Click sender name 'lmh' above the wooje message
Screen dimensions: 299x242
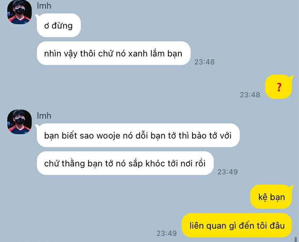pyautogui.click(x=44, y=116)
